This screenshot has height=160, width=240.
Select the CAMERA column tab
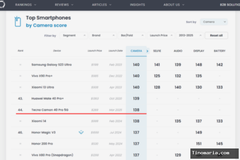[136, 51]
